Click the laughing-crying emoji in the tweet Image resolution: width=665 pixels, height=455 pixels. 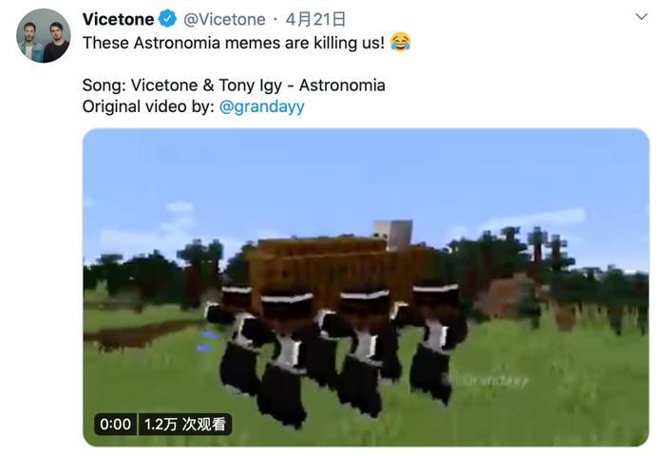click(x=400, y=42)
